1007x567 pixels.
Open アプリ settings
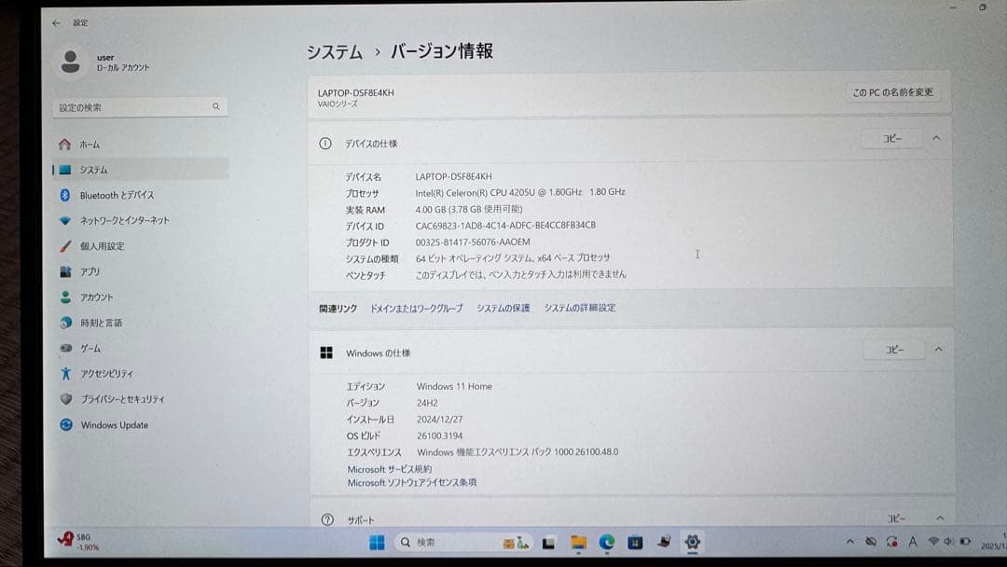140,271
